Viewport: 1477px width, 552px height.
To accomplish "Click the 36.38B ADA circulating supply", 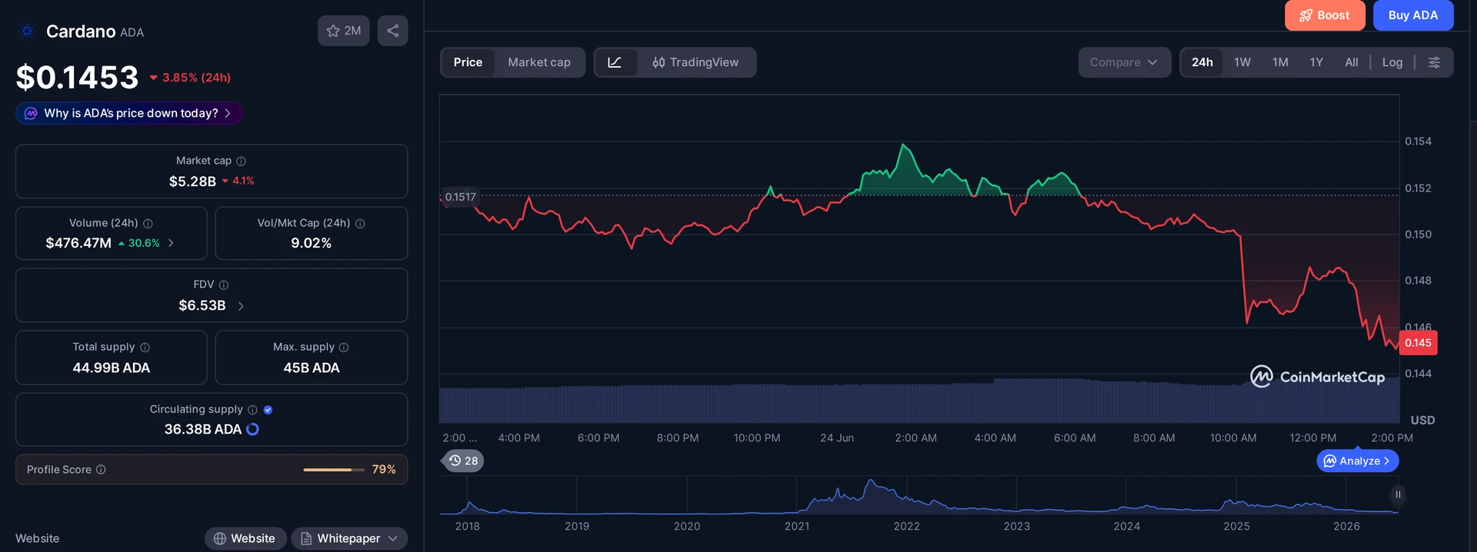I will click(203, 429).
